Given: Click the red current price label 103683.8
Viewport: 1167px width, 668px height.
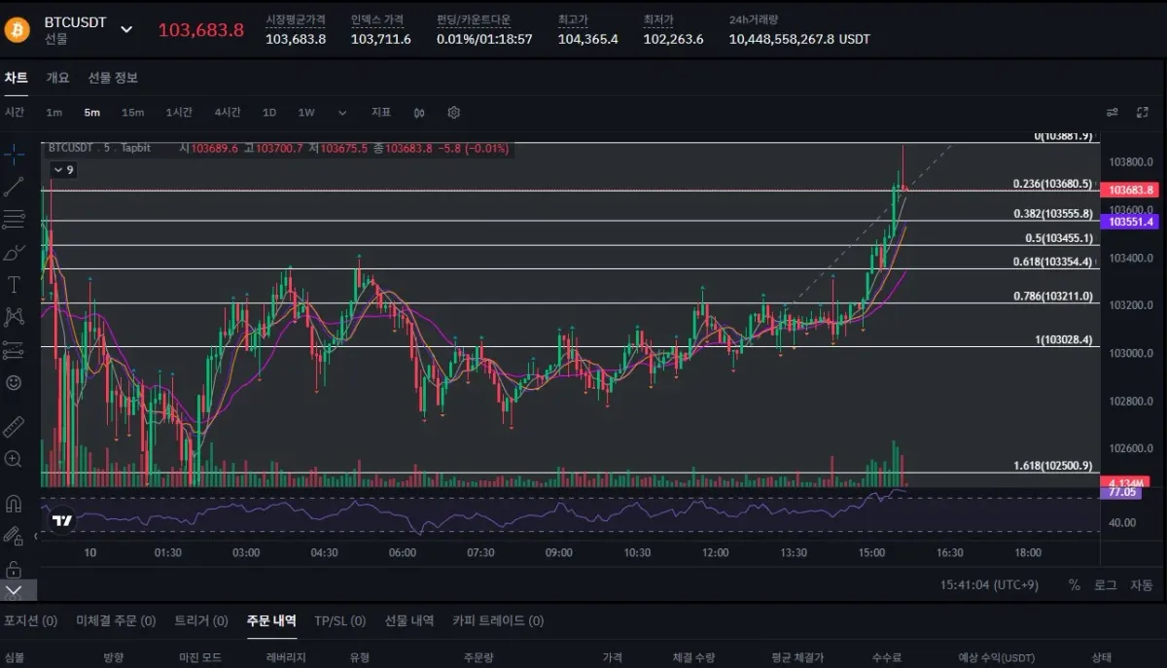Looking at the screenshot, I should tap(1130, 191).
